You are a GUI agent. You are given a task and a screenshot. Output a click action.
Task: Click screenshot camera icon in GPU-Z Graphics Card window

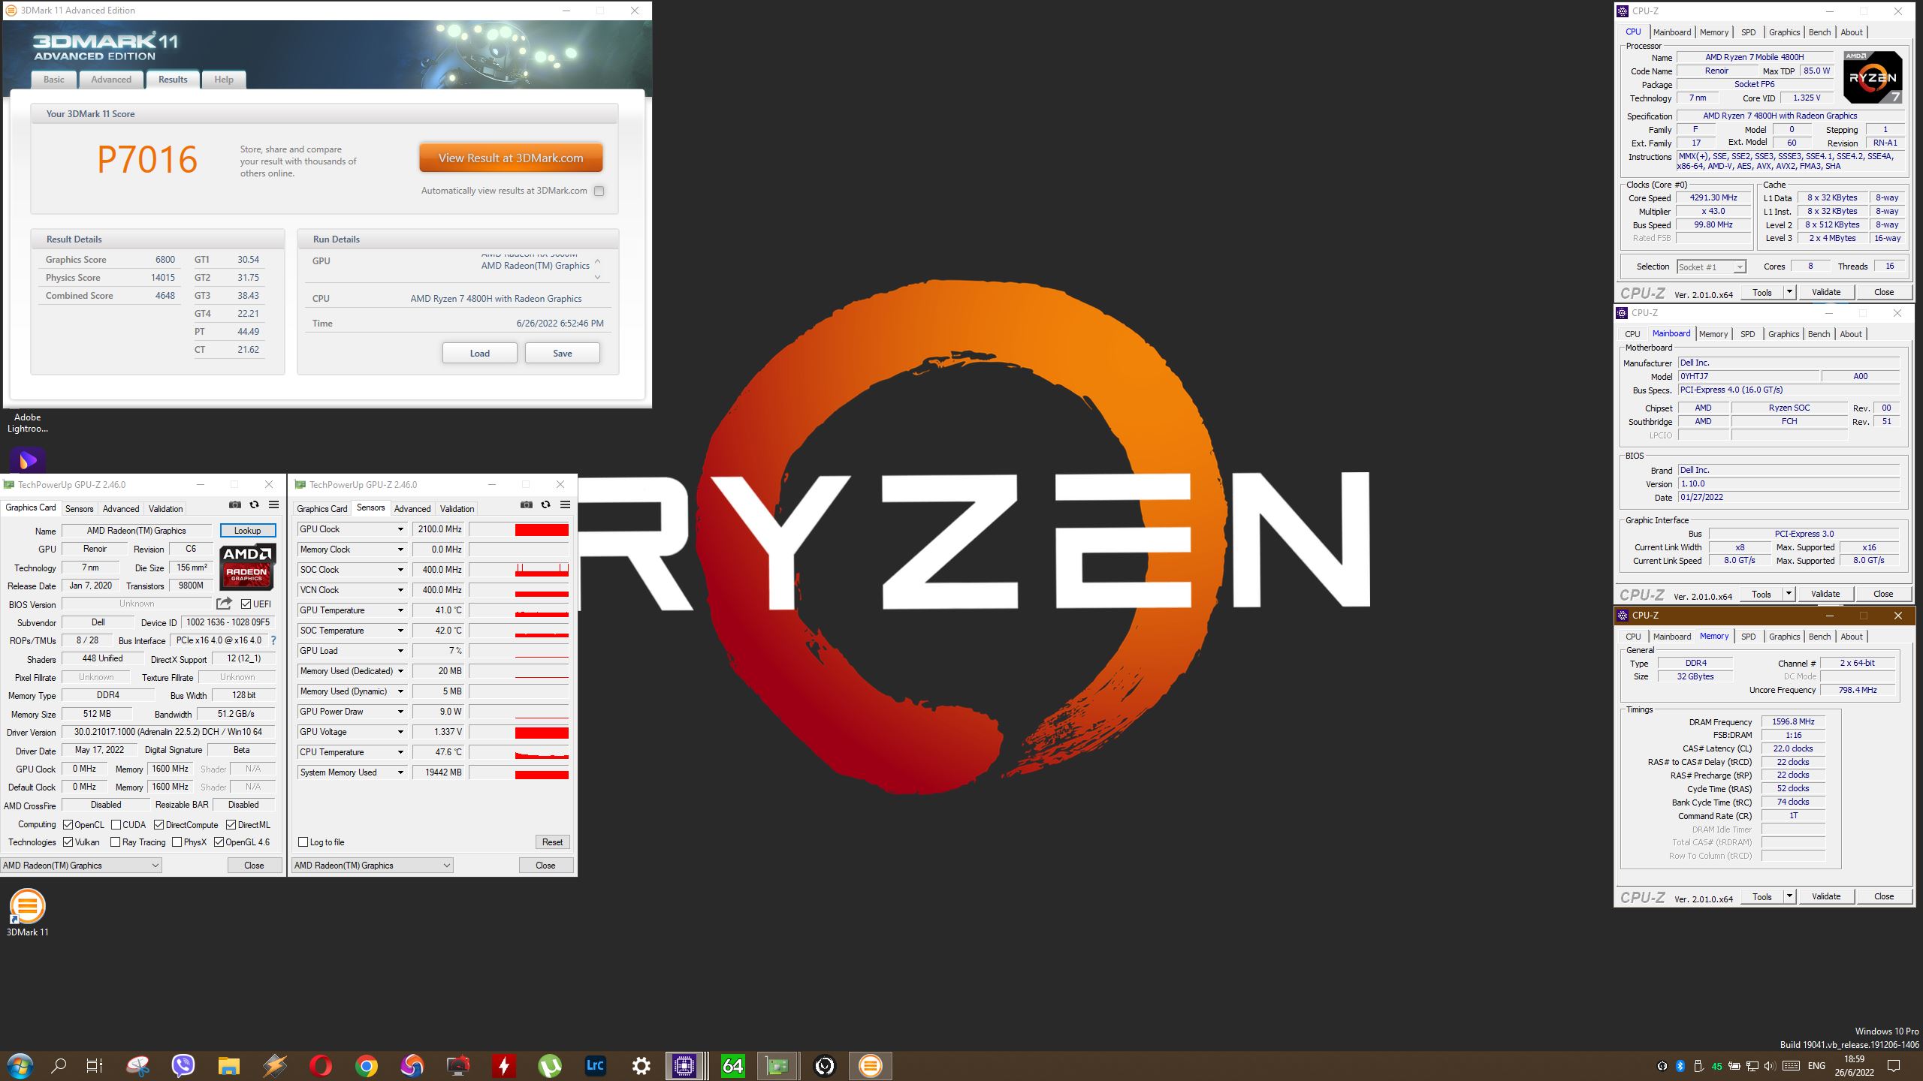pyautogui.click(x=235, y=505)
